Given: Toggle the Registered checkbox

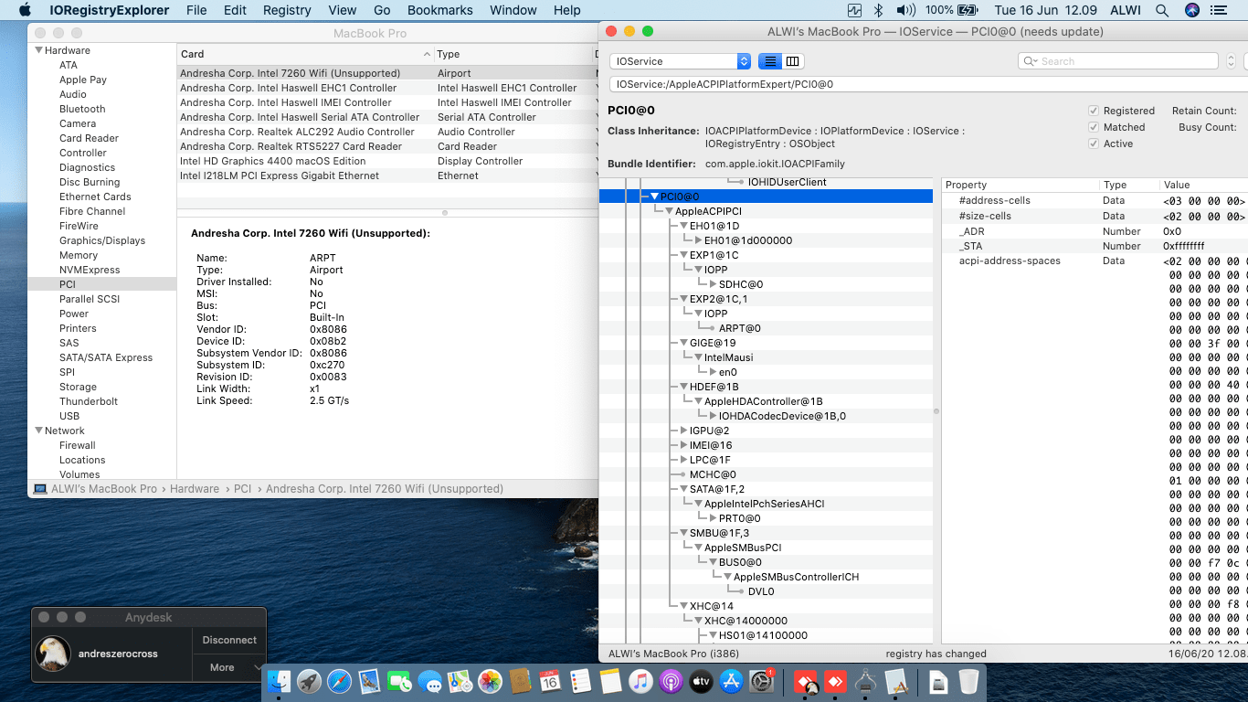Looking at the screenshot, I should click(1094, 111).
